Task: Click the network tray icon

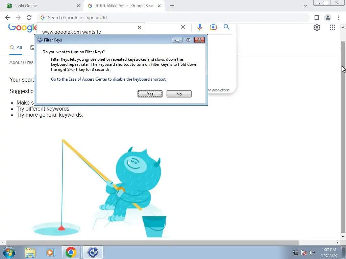Action: pos(295,253)
